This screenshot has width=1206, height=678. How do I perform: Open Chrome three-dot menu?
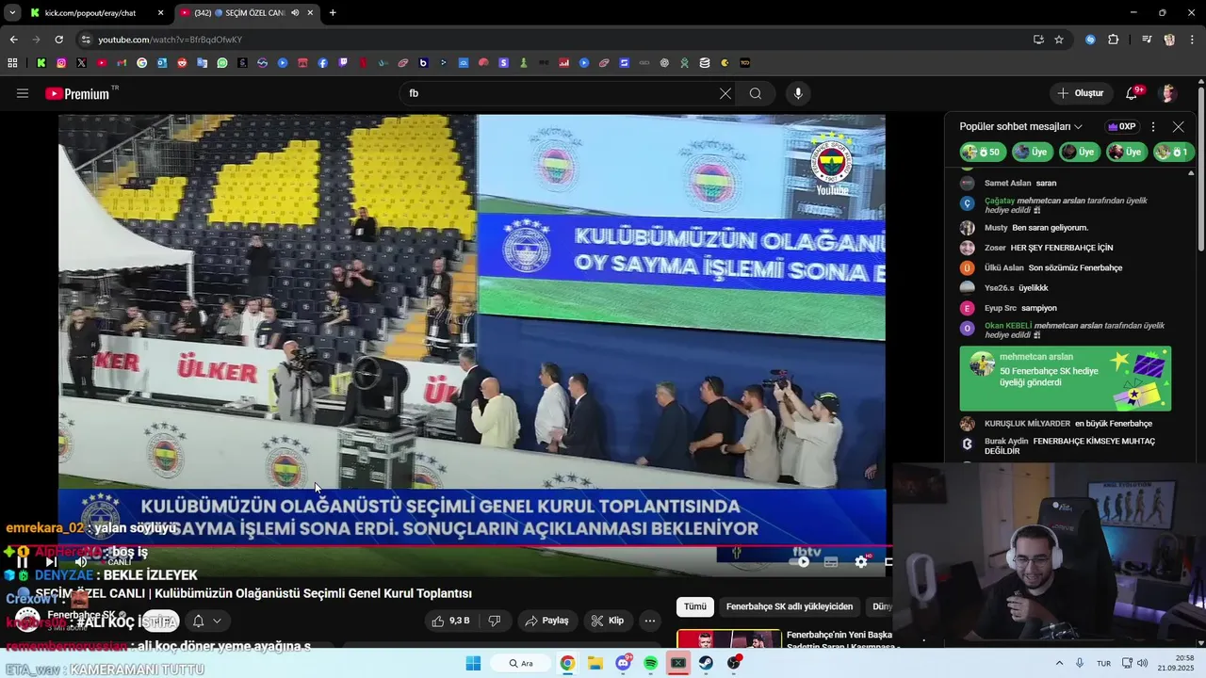[1191, 40]
